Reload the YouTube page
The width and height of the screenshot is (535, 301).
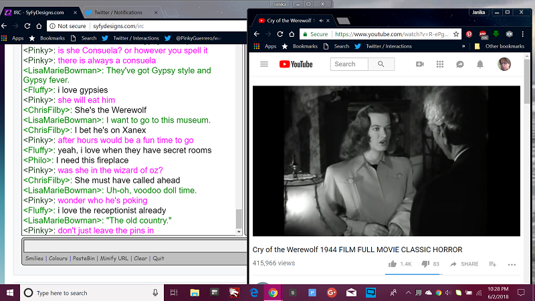tap(280, 34)
